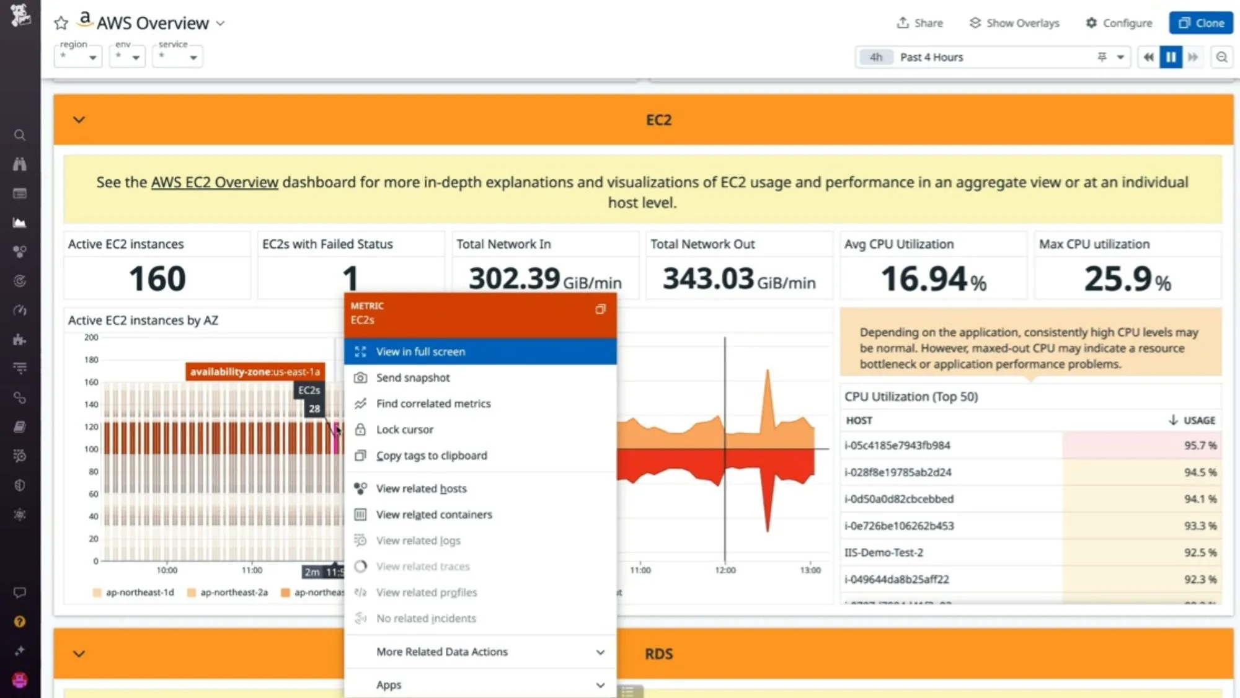The height and width of the screenshot is (698, 1240).
Task: Collapse the RDS section
Action: tap(79, 653)
